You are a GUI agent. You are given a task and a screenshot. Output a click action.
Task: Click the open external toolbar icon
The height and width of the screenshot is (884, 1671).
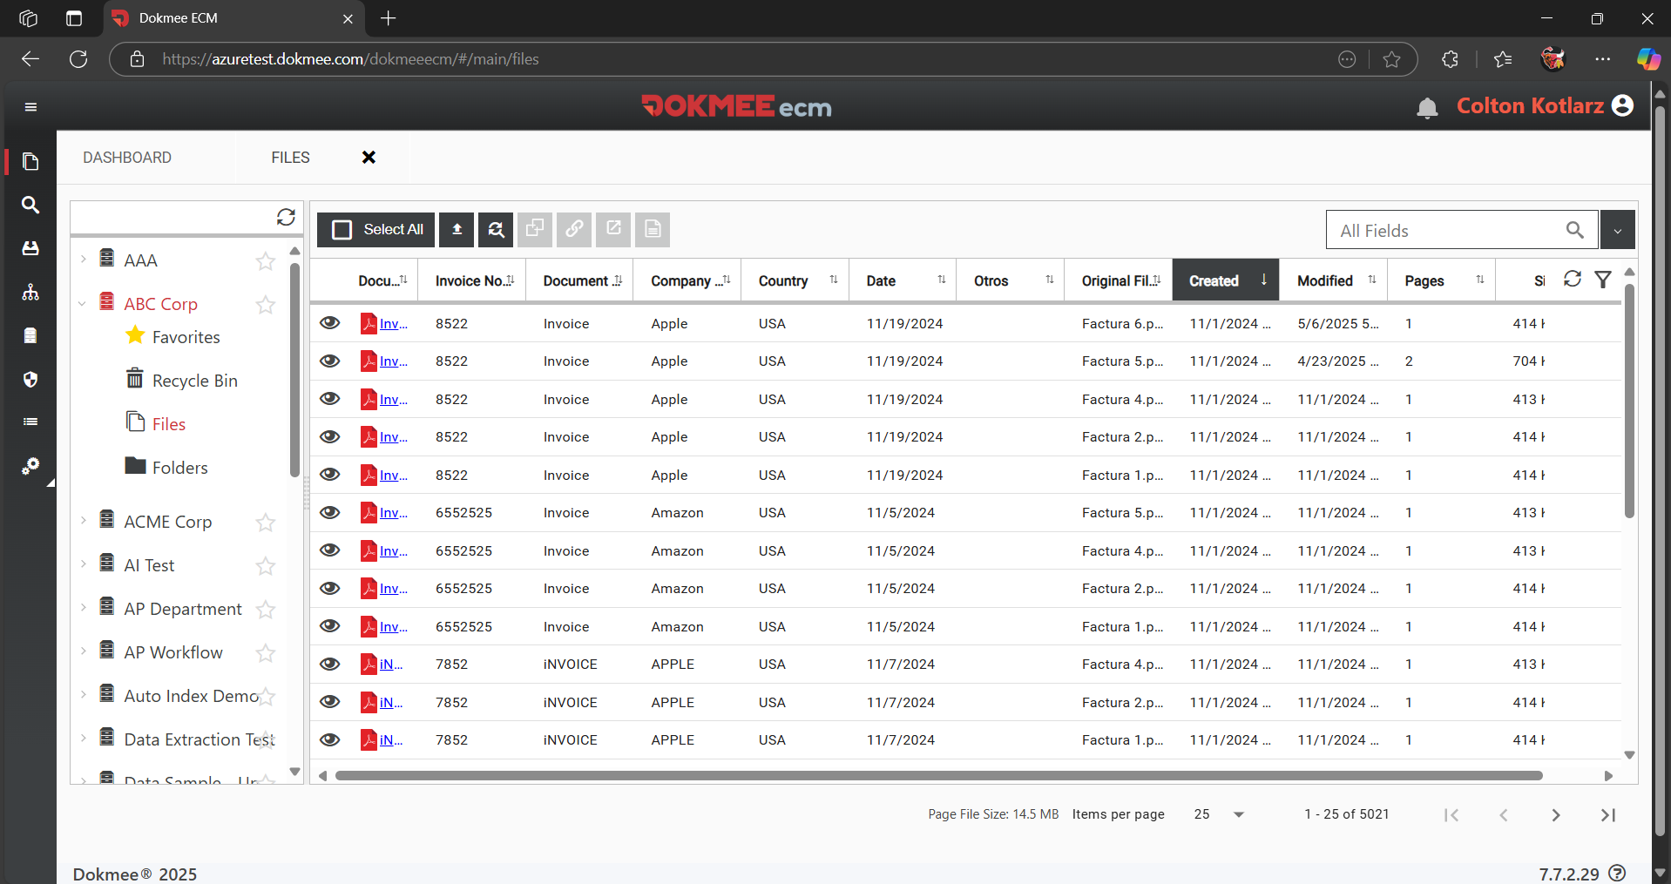[x=613, y=230]
